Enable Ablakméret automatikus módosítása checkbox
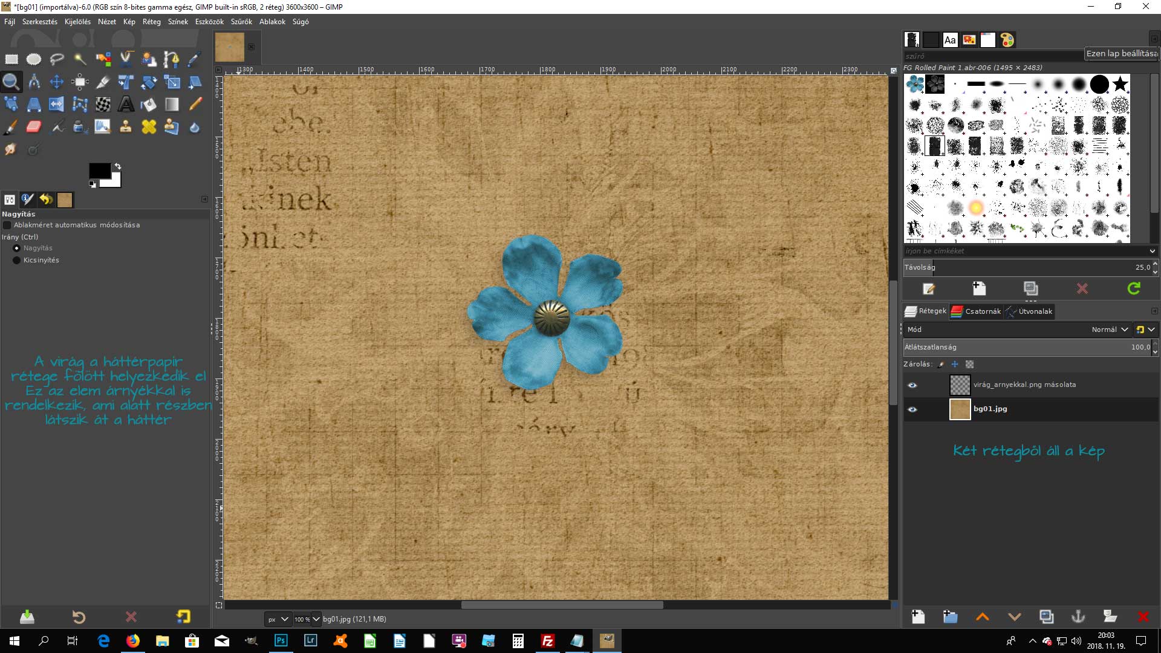The image size is (1161, 653). pyautogui.click(x=7, y=225)
